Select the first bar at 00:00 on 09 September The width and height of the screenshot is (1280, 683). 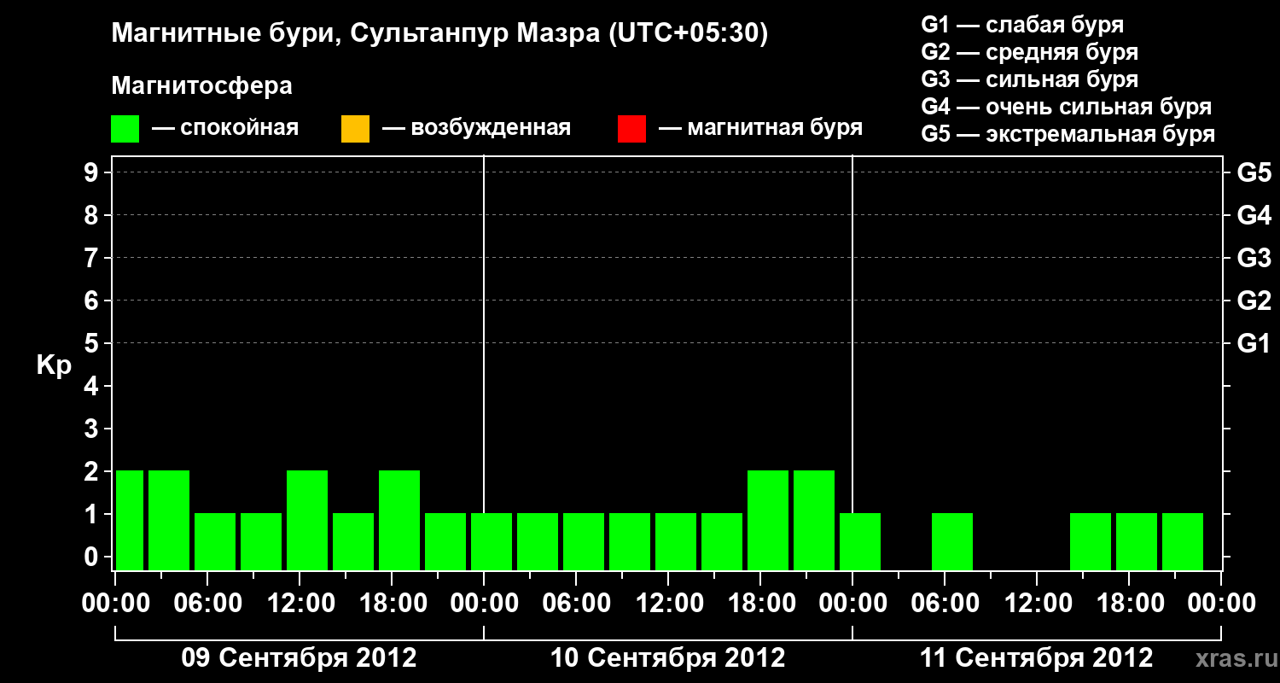point(130,520)
